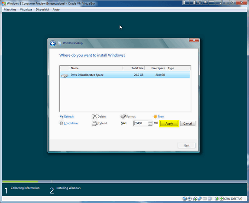Apply the new partition size
This screenshot has width=249, height=203.
click(169, 123)
